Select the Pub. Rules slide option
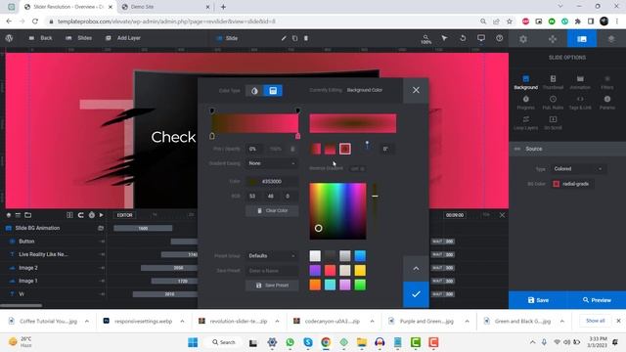The height and width of the screenshot is (352, 626). (x=553, y=103)
